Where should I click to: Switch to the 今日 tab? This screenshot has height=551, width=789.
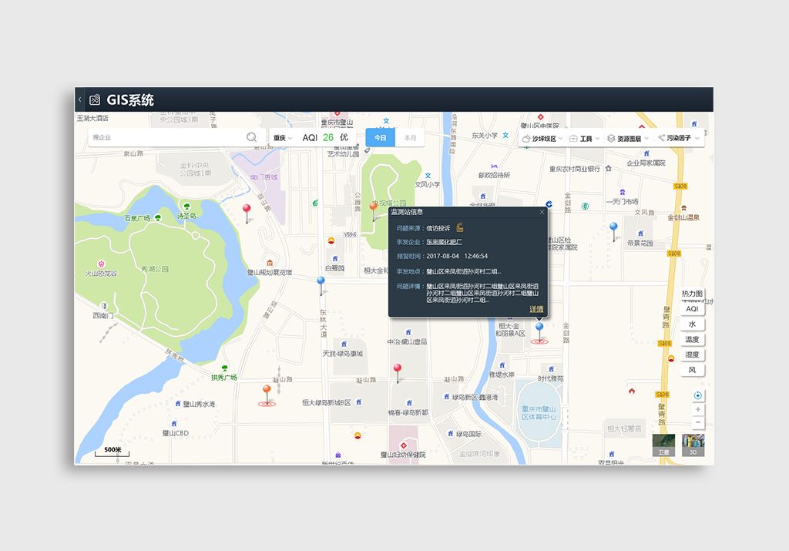click(381, 137)
